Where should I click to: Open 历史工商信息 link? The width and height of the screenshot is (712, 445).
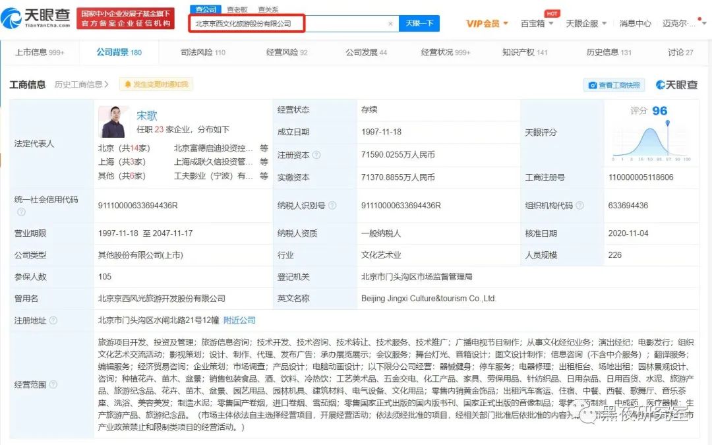(x=82, y=84)
